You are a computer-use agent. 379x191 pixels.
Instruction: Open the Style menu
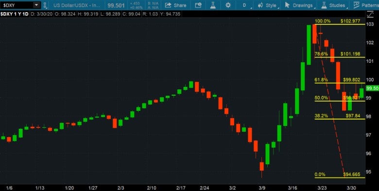pos(268,5)
